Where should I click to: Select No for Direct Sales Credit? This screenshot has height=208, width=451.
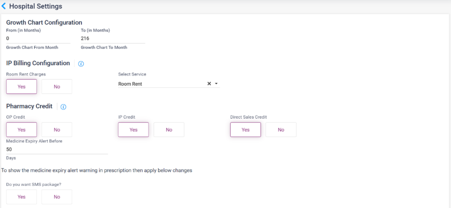click(281, 130)
